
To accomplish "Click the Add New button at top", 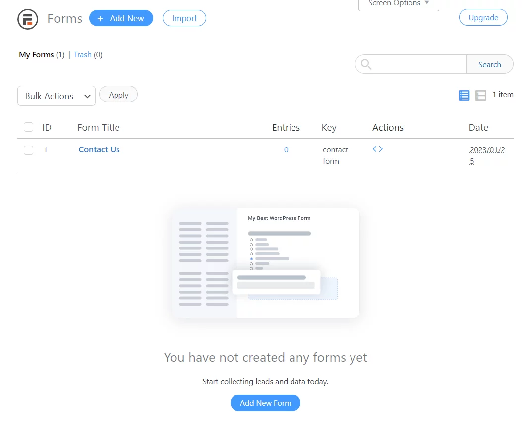I will click(x=121, y=18).
